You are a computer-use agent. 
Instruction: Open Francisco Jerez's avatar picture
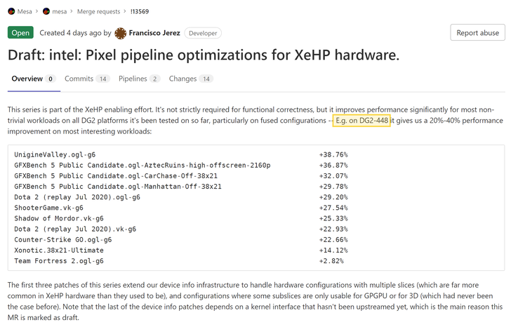click(120, 33)
